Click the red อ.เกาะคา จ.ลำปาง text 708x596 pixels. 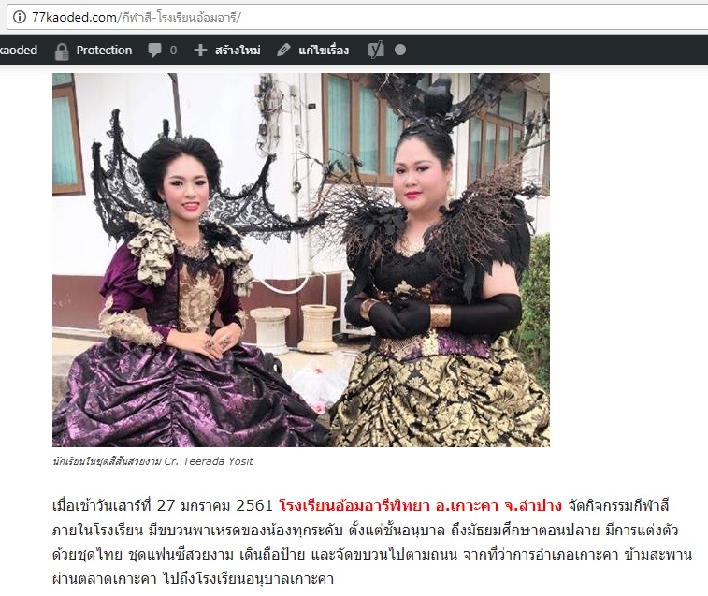(498, 505)
